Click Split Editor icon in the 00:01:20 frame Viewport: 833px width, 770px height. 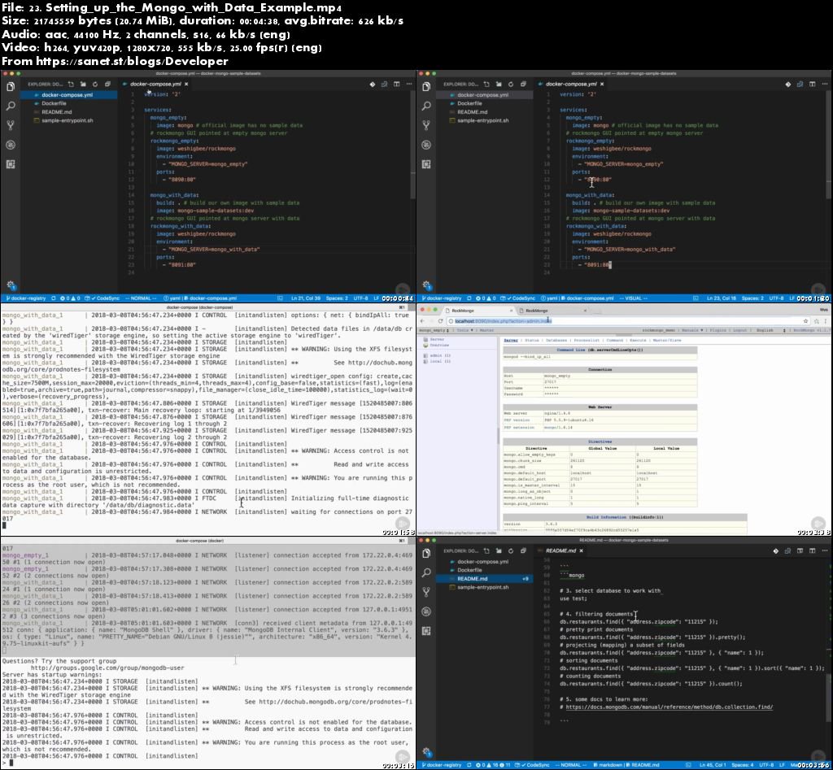(813, 84)
